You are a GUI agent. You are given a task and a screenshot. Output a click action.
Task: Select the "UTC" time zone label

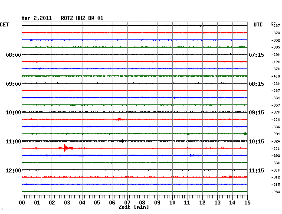258,25
